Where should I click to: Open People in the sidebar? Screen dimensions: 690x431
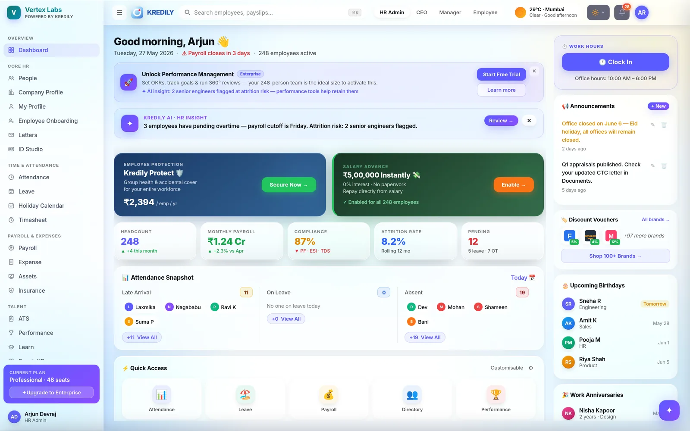click(x=51, y=78)
